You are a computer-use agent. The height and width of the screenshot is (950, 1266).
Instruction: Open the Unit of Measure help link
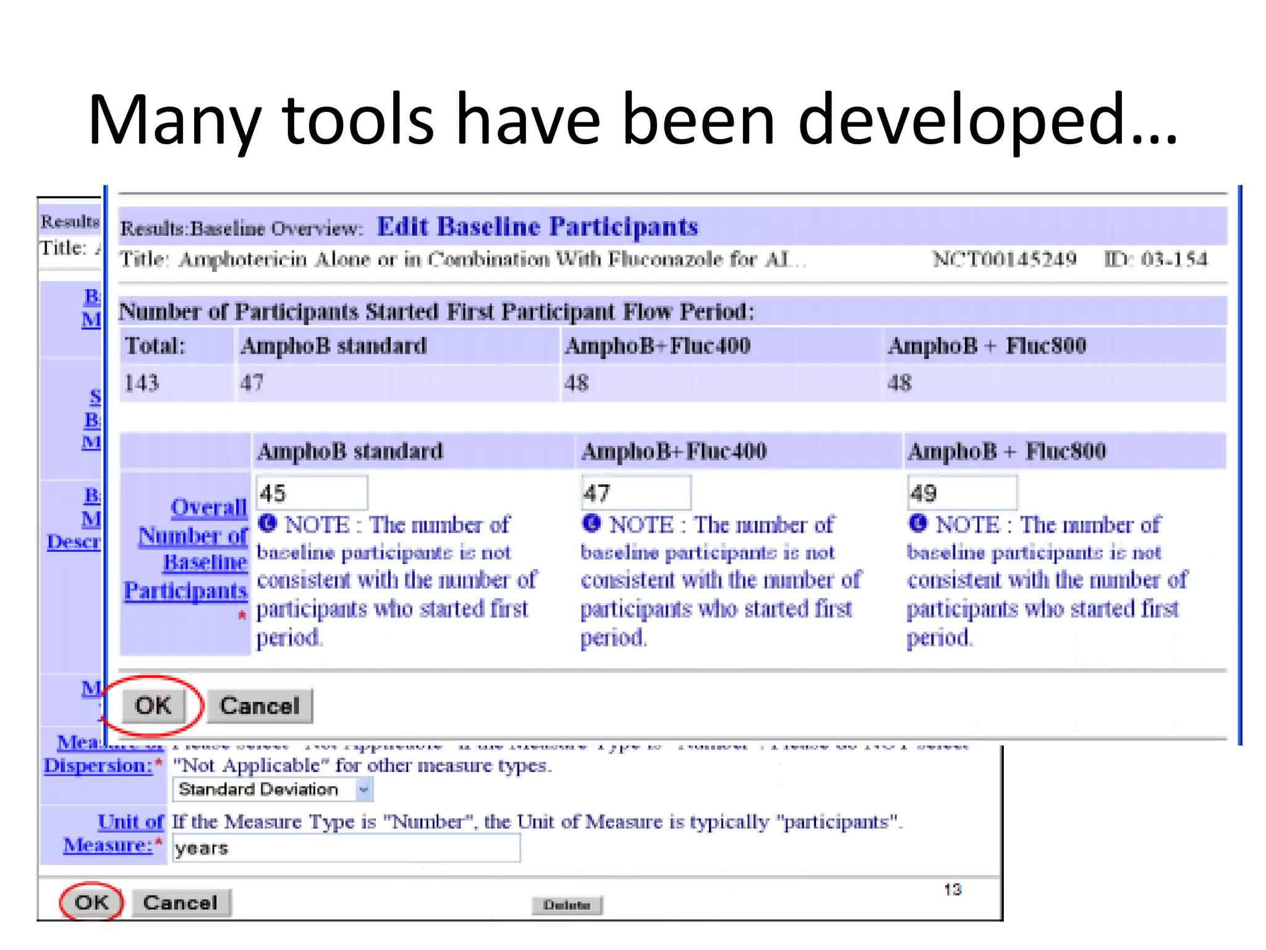coord(114,833)
